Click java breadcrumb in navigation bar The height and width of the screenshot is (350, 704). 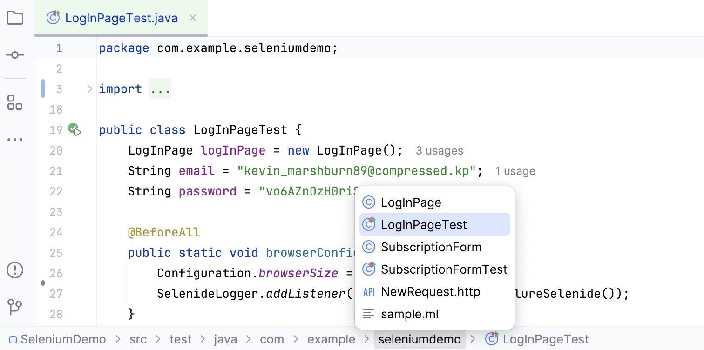pos(226,339)
